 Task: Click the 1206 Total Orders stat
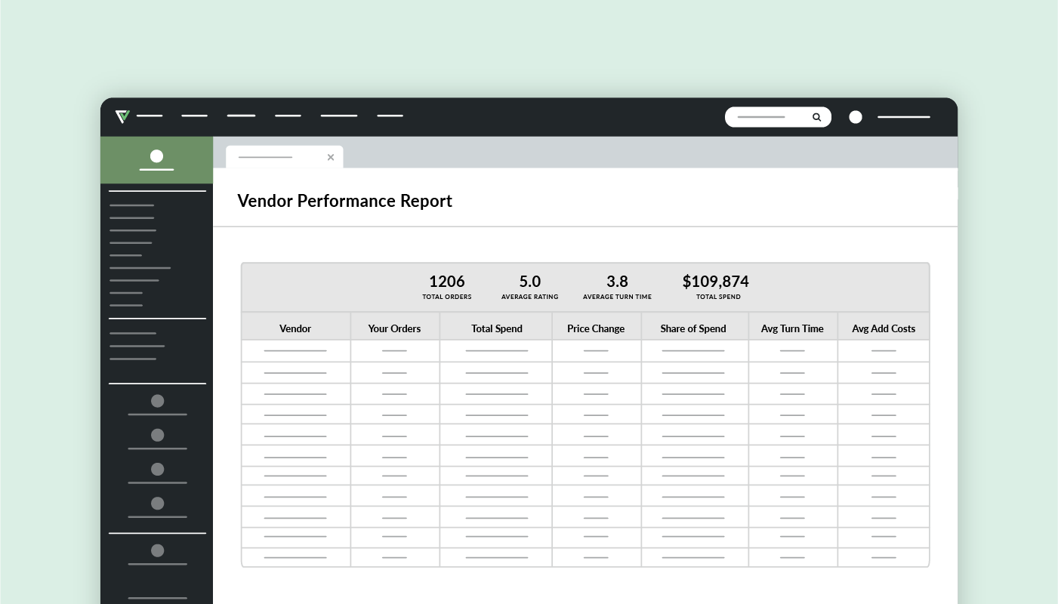pos(446,285)
